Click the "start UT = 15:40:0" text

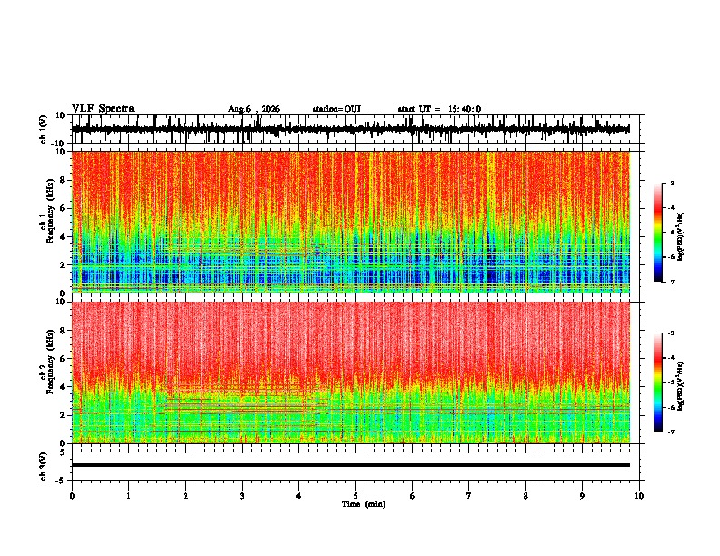pyautogui.click(x=439, y=109)
